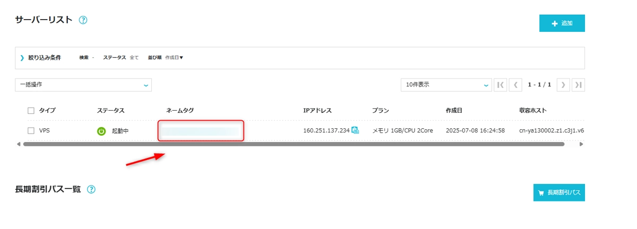Click the help icon beside サーバーリスト
The width and height of the screenshot is (637, 229).
pos(83,20)
